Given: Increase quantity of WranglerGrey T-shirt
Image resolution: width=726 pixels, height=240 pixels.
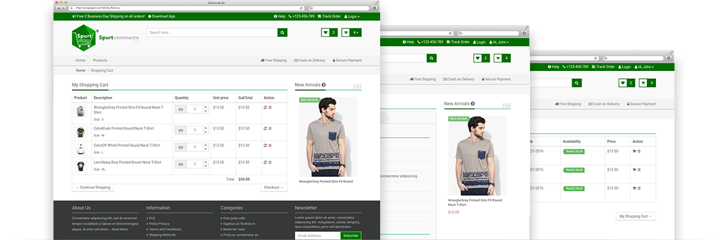Looking at the screenshot, I should (206, 108).
